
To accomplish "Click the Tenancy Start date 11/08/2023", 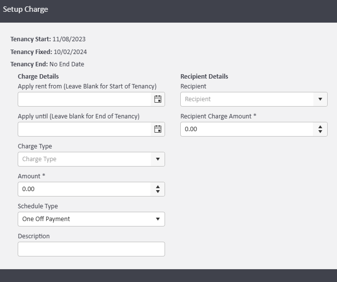I will (x=69, y=39).
